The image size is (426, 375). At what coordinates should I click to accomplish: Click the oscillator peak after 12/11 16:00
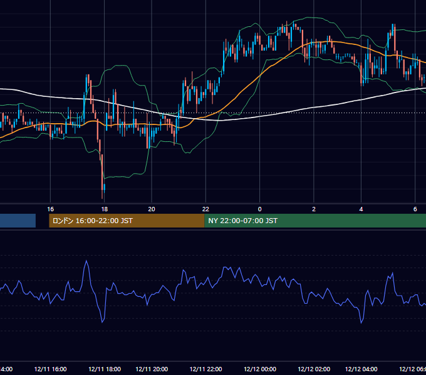[x=86, y=261]
